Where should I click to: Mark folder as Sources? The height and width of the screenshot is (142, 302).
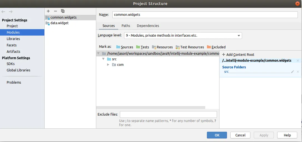[124, 47]
